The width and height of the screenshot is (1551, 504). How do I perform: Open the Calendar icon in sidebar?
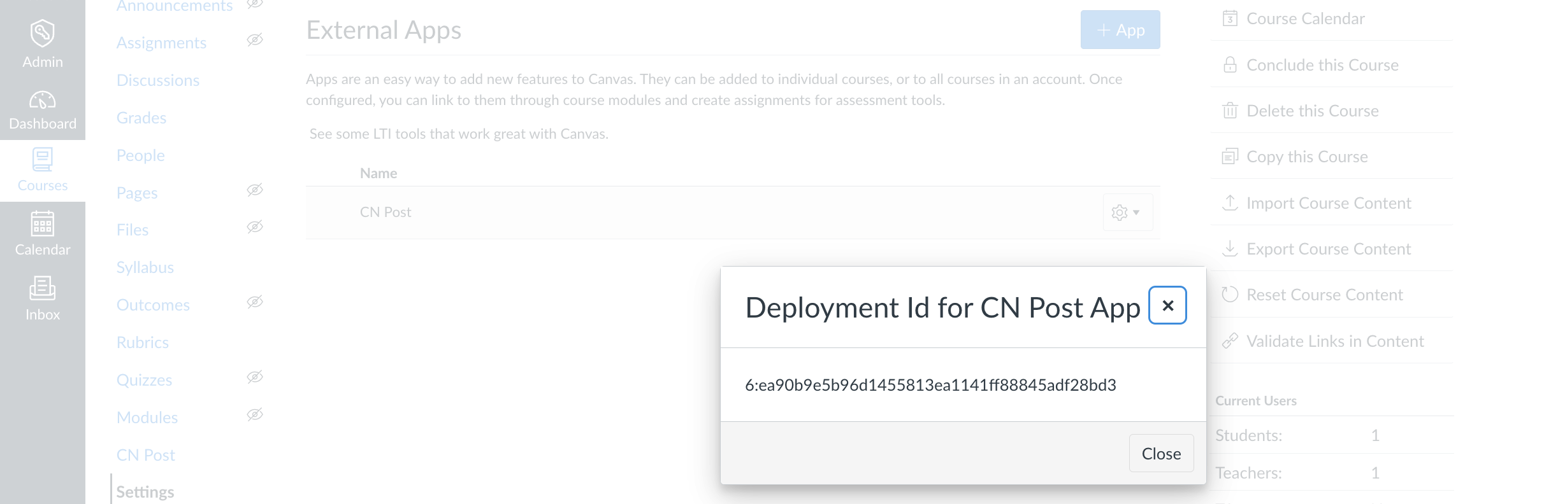(42, 224)
